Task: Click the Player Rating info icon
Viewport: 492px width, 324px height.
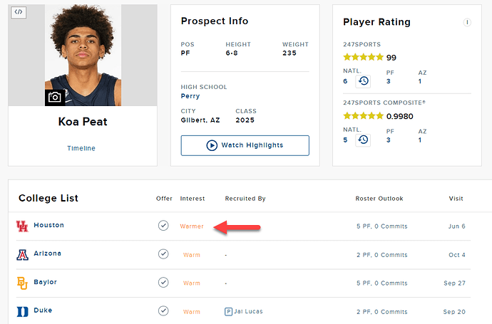Action: click(467, 22)
